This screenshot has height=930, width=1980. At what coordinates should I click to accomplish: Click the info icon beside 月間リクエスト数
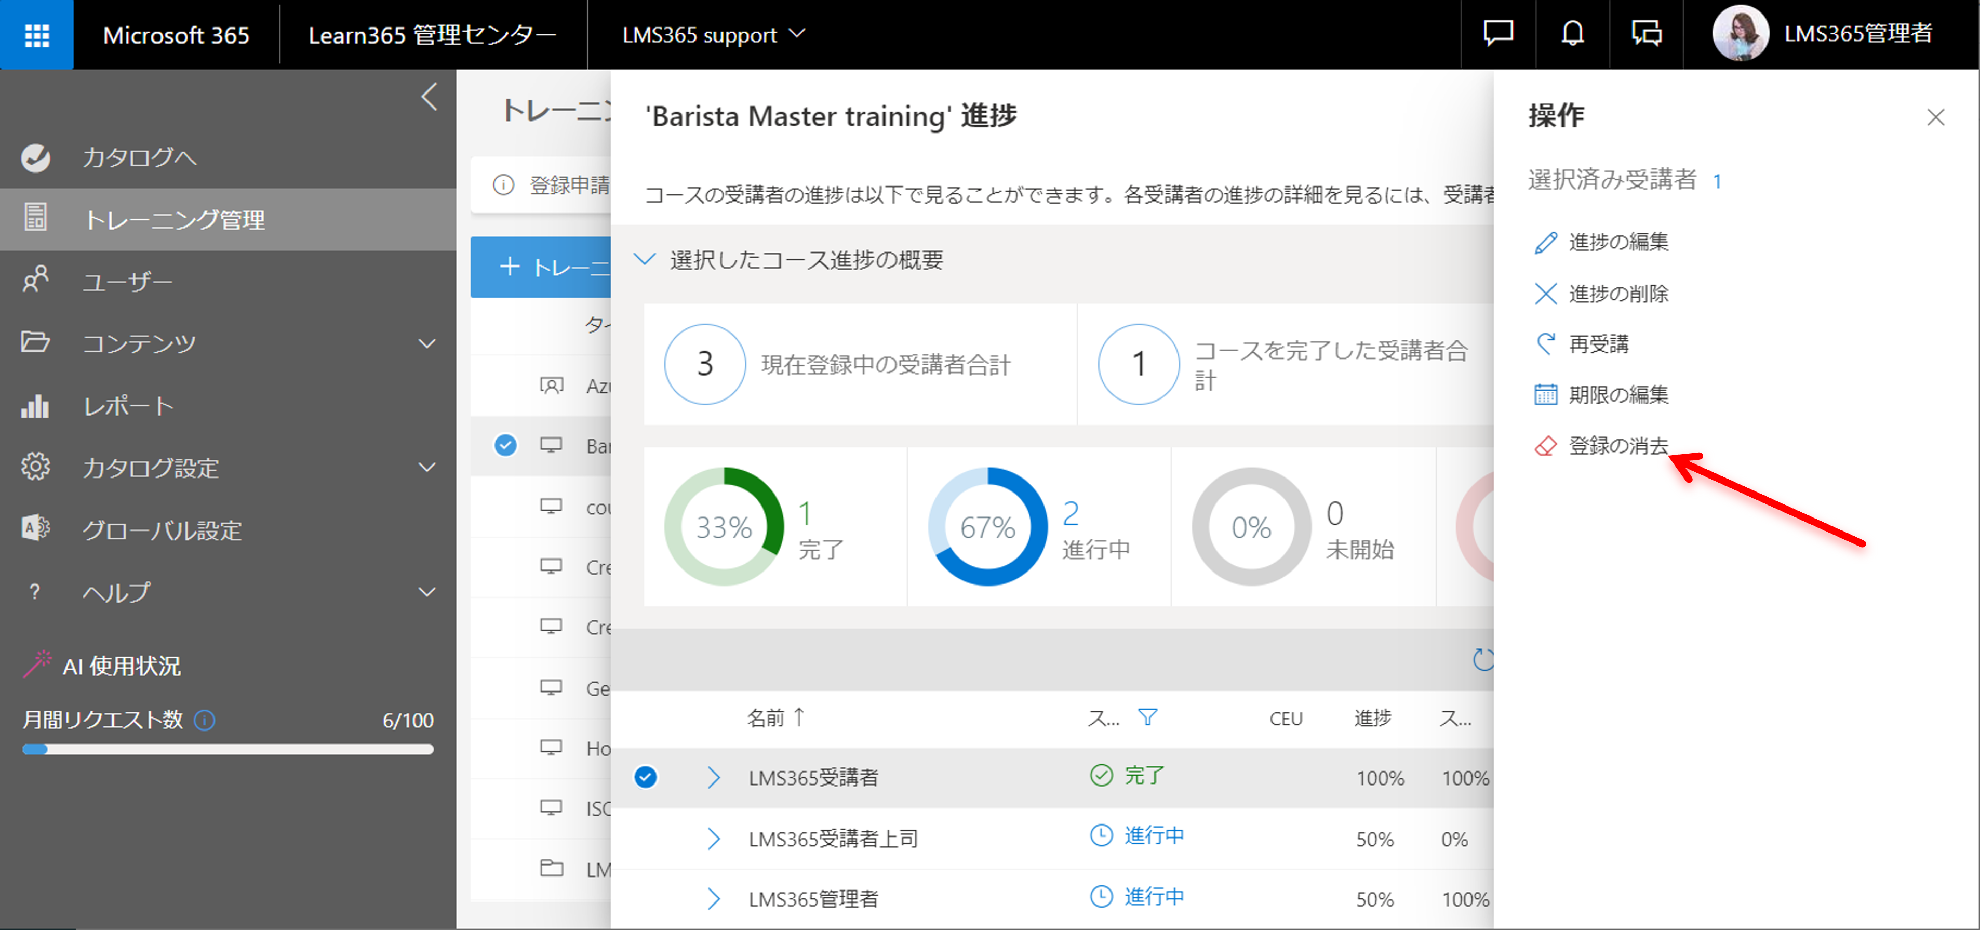pyautogui.click(x=205, y=720)
